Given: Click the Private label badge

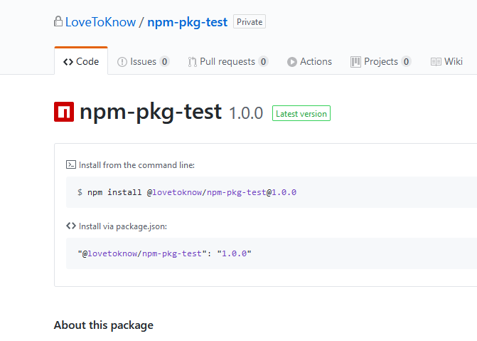Looking at the screenshot, I should 250,21.
